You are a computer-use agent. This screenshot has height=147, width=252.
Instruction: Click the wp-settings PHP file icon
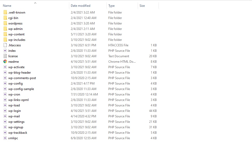tap(5, 122)
